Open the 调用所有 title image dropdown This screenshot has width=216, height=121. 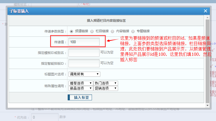pos(84,74)
